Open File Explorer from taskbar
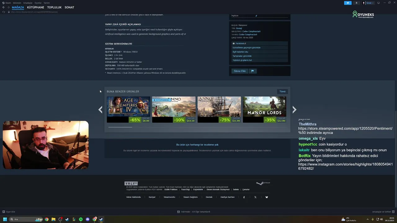 (53, 219)
